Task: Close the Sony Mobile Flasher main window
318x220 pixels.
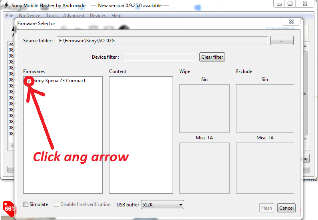Action: tap(305, 4)
